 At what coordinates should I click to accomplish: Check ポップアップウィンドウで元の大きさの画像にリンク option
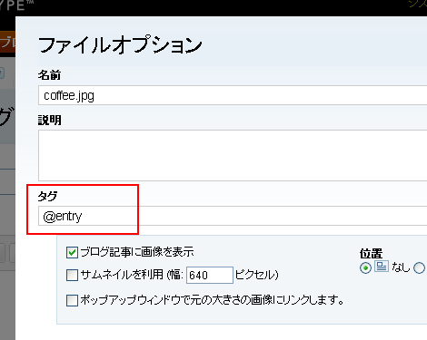click(72, 300)
